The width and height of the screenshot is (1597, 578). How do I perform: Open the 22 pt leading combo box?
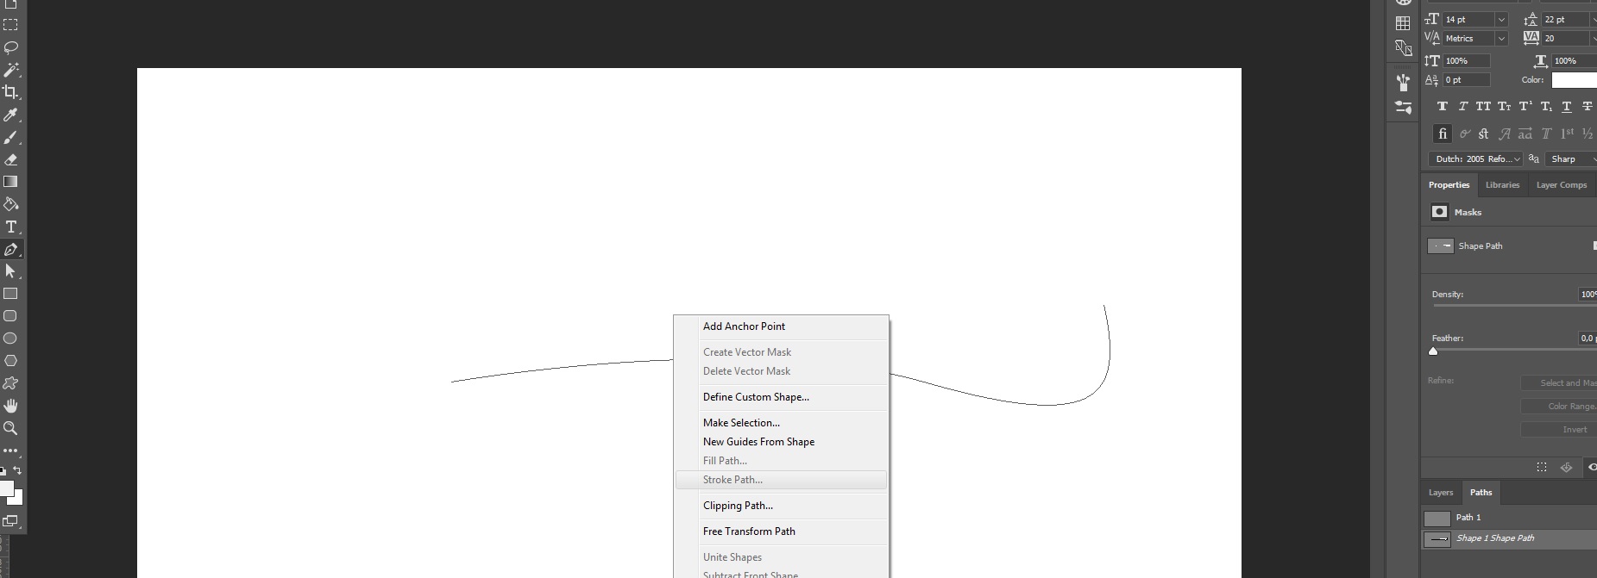pos(1569,19)
